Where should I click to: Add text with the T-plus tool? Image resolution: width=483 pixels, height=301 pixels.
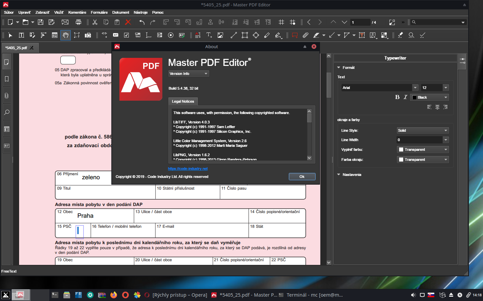(x=209, y=35)
